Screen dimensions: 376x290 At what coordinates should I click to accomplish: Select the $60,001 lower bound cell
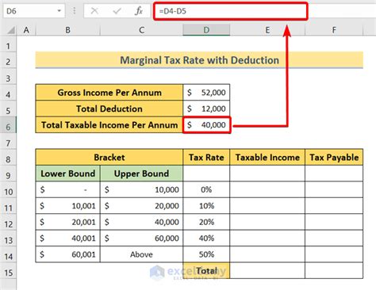(x=68, y=254)
